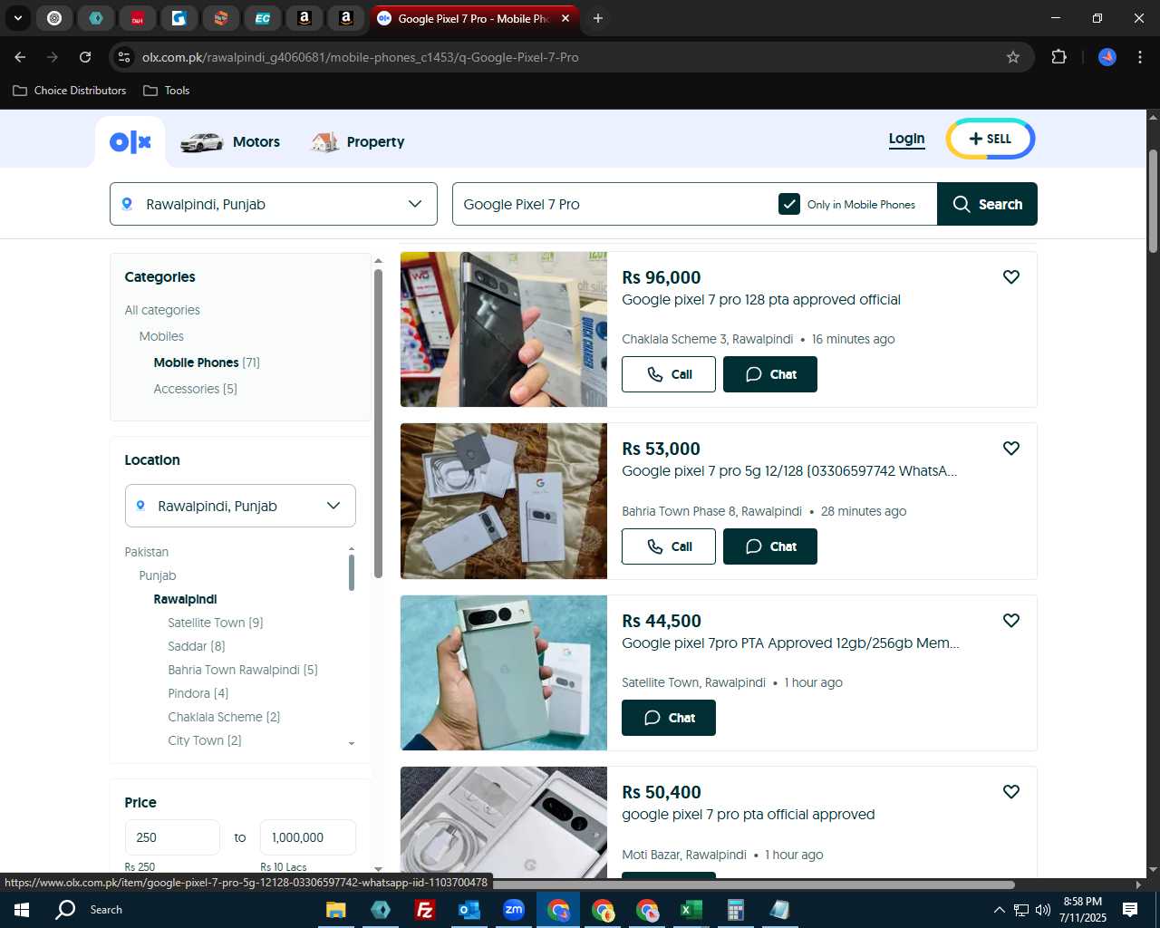Open Zoom from the taskbar
Screen dimensions: 1160x928
coord(514,910)
